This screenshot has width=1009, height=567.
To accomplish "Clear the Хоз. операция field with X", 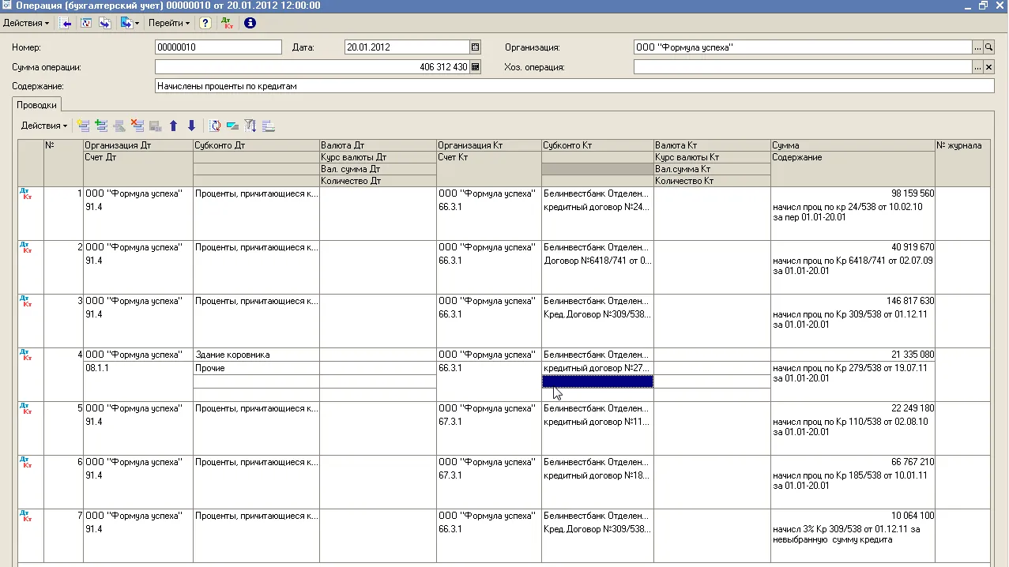I will tap(989, 67).
